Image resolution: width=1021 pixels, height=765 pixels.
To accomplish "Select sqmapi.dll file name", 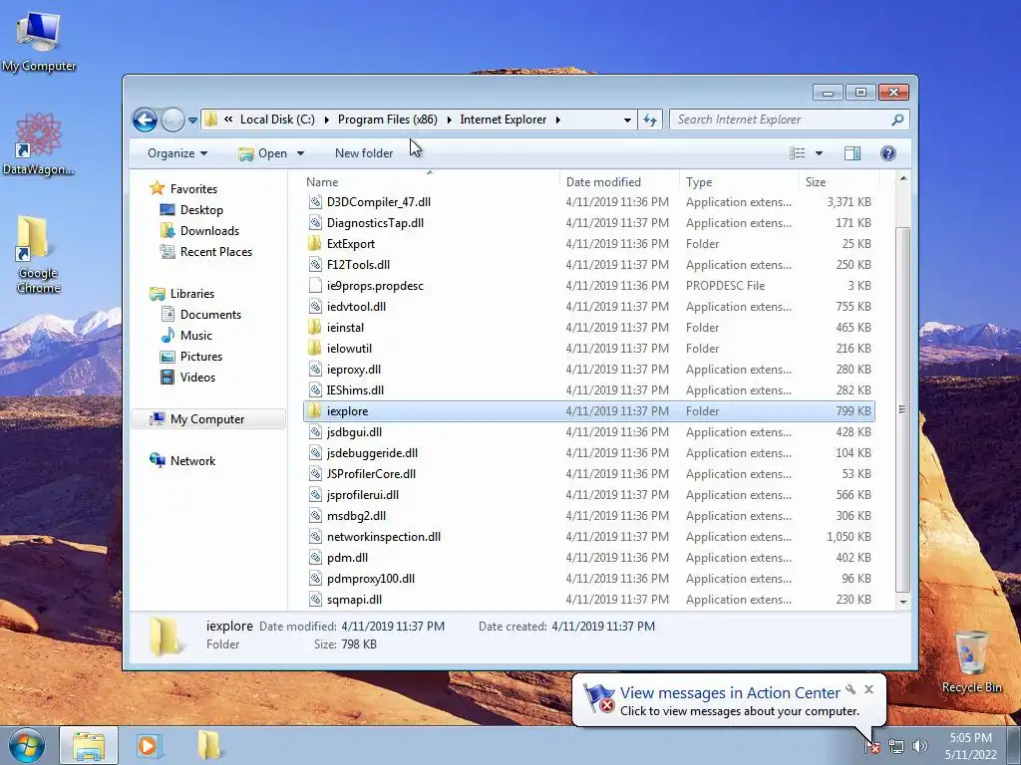I will pyautogui.click(x=354, y=600).
